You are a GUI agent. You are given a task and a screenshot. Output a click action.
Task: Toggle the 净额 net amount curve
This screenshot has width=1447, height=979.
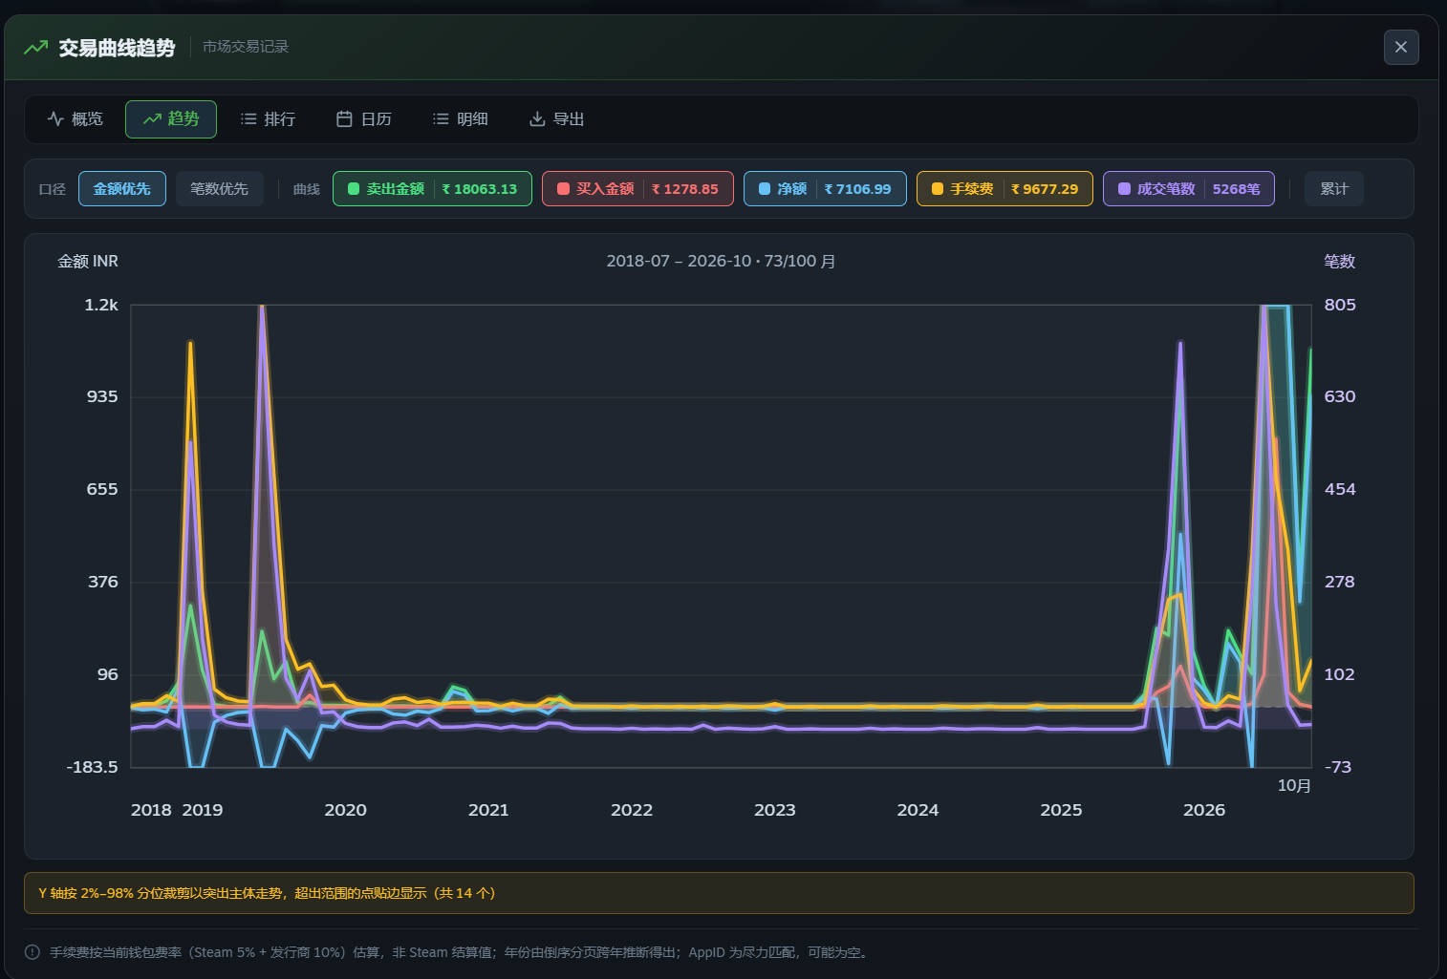click(x=825, y=189)
